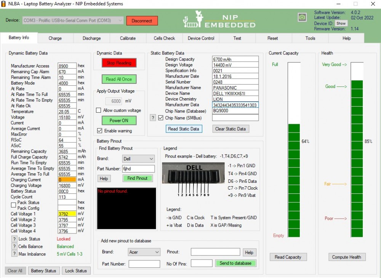
Task: Click the black pinout result box
Action: tap(126, 208)
